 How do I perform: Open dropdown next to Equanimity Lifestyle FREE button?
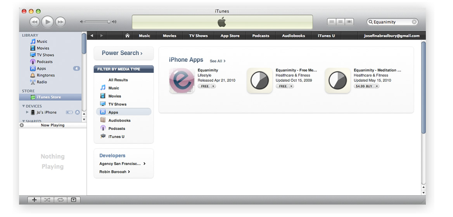[x=213, y=86]
